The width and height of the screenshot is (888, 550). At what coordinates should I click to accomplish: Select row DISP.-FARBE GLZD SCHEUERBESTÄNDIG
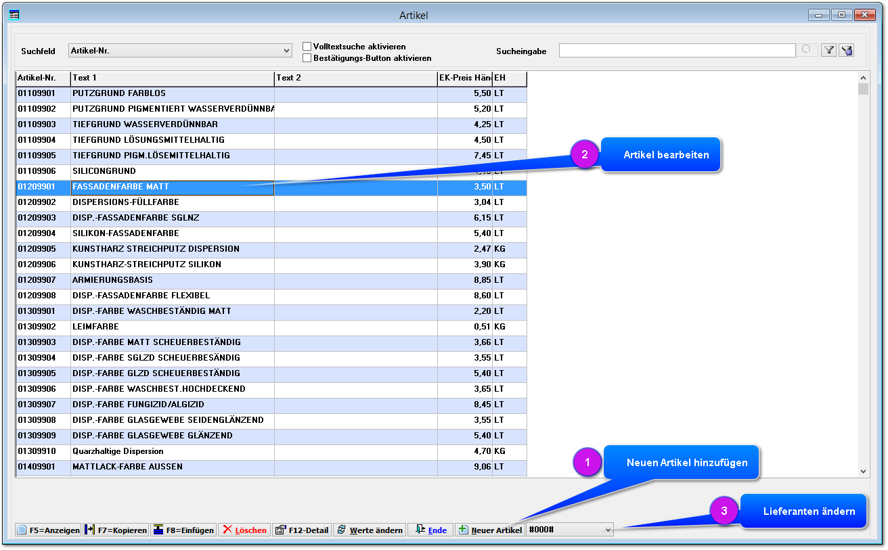(271, 373)
